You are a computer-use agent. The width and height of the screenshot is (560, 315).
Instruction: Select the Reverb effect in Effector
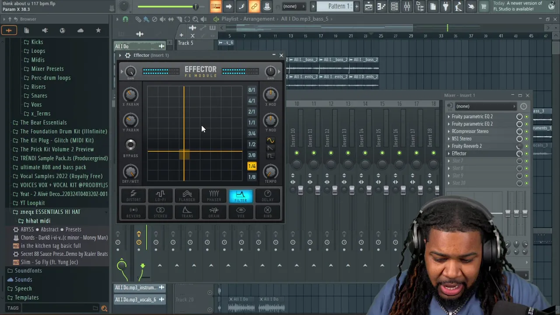[x=133, y=212]
